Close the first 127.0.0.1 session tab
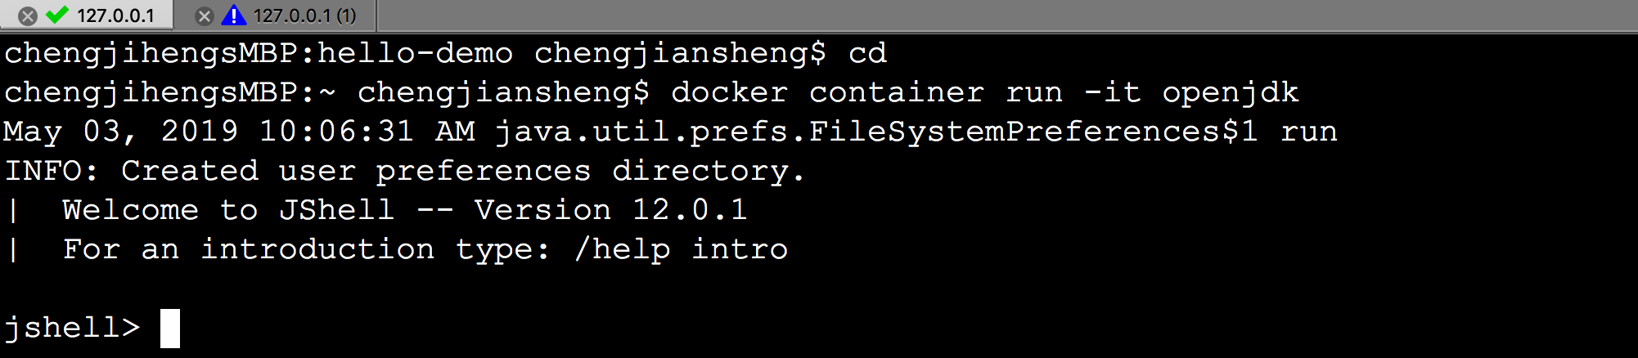 28,16
